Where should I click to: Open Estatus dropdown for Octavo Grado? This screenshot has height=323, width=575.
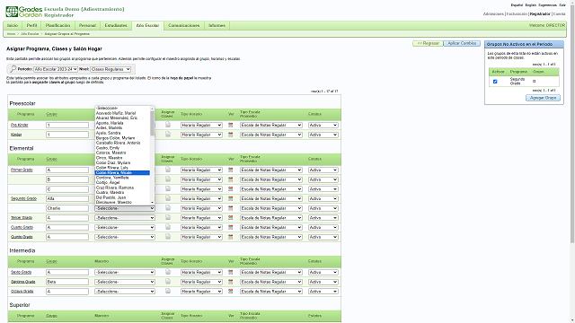[323, 292]
